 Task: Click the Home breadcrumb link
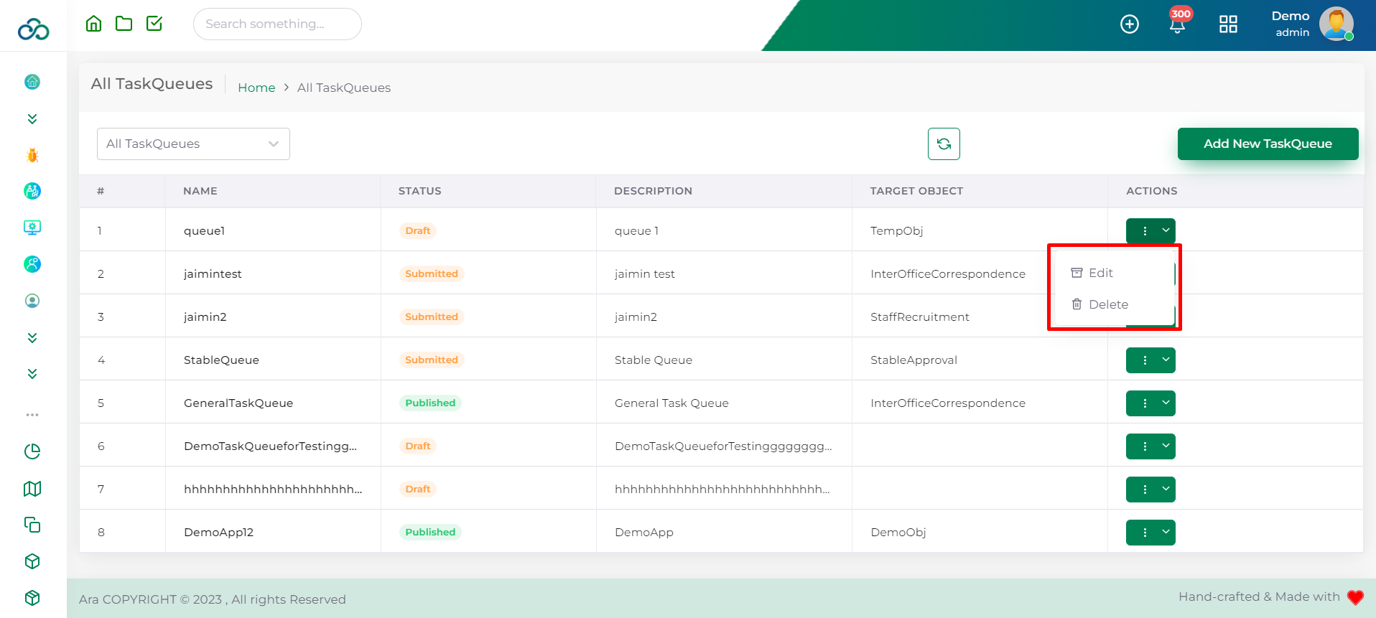(256, 88)
